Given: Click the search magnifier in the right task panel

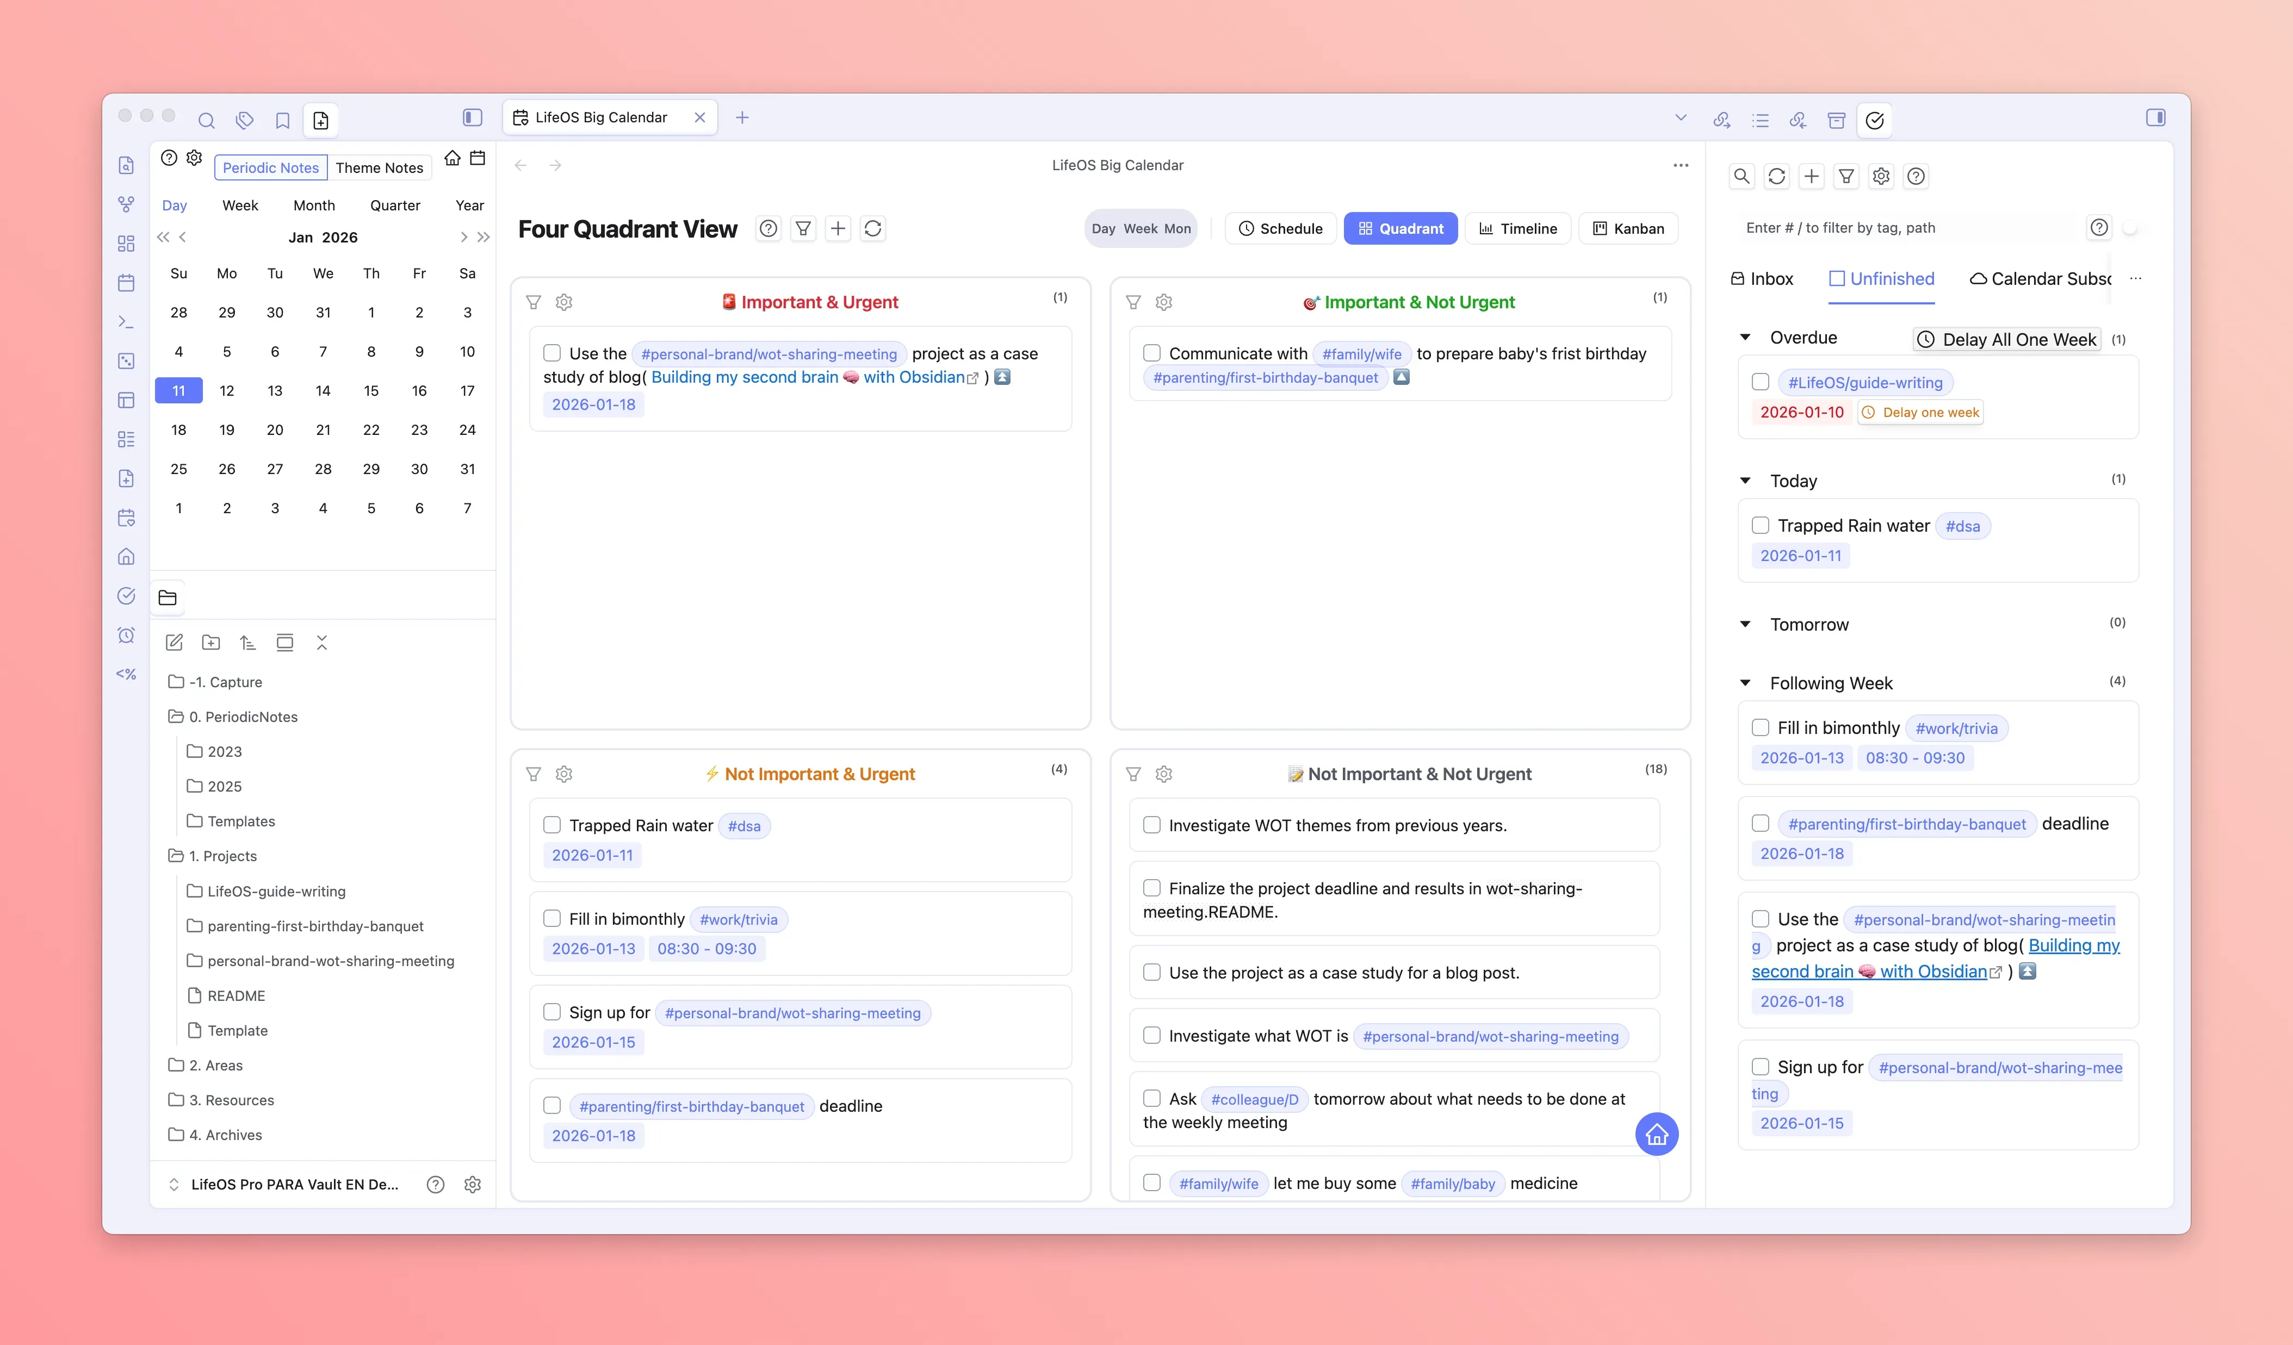Looking at the screenshot, I should click(x=1742, y=177).
